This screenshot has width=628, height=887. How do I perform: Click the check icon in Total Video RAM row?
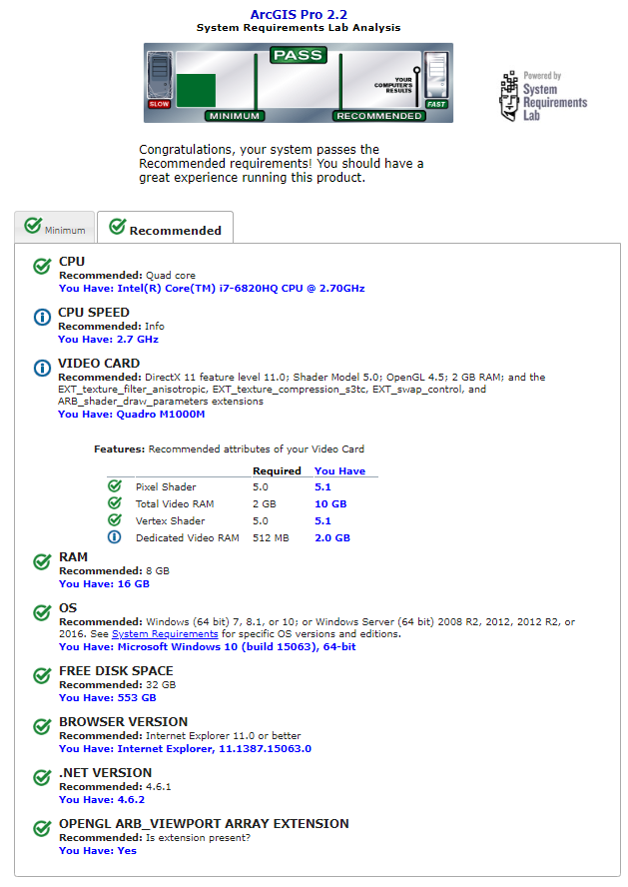coord(115,502)
